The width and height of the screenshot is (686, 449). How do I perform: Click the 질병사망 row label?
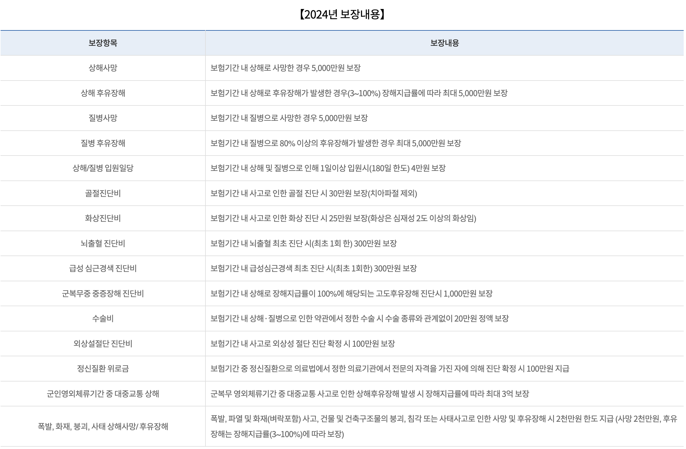click(x=103, y=118)
